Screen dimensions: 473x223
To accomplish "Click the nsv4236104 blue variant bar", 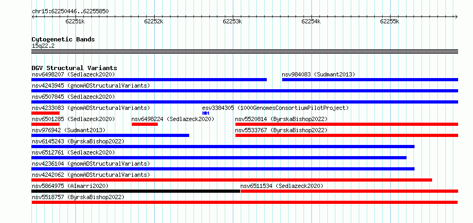I will [223, 169].
